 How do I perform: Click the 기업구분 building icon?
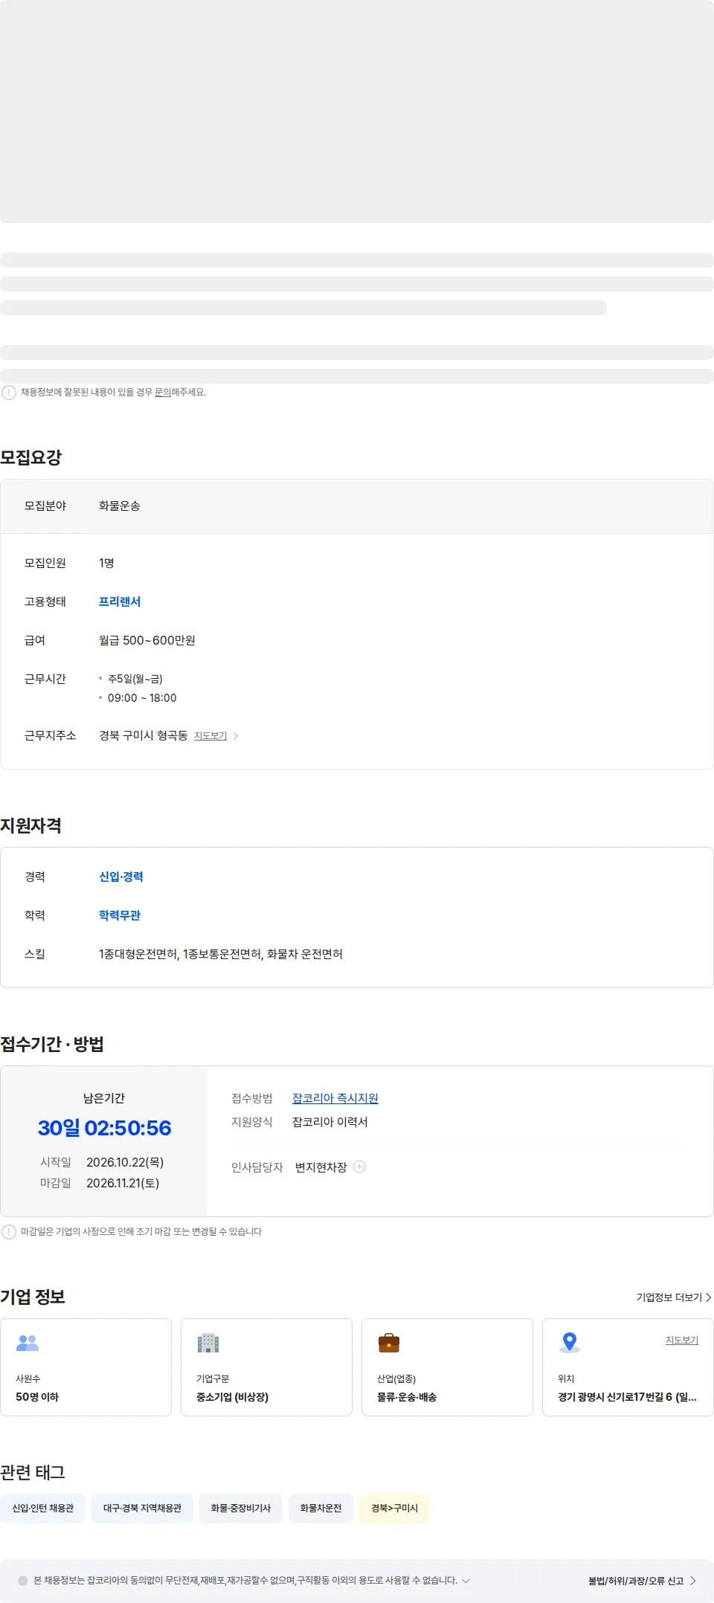pyautogui.click(x=208, y=1343)
